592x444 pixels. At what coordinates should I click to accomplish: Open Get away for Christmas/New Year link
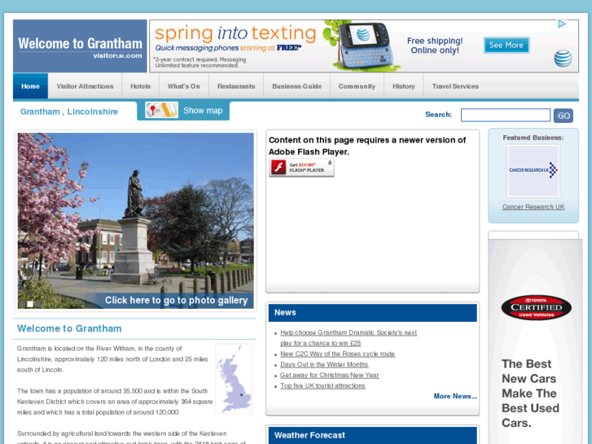click(329, 375)
